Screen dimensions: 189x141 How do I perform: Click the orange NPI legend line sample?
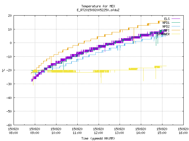click(176, 30)
